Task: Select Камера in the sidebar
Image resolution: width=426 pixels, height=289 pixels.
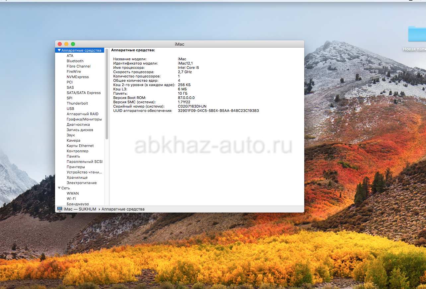Action: click(73, 140)
